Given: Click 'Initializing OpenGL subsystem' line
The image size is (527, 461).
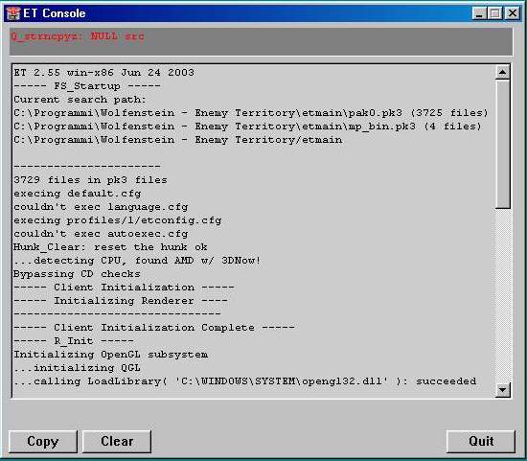Looking at the screenshot, I should pyautogui.click(x=110, y=355).
